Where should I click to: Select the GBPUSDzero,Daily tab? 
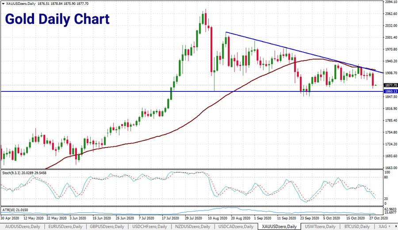107,226
